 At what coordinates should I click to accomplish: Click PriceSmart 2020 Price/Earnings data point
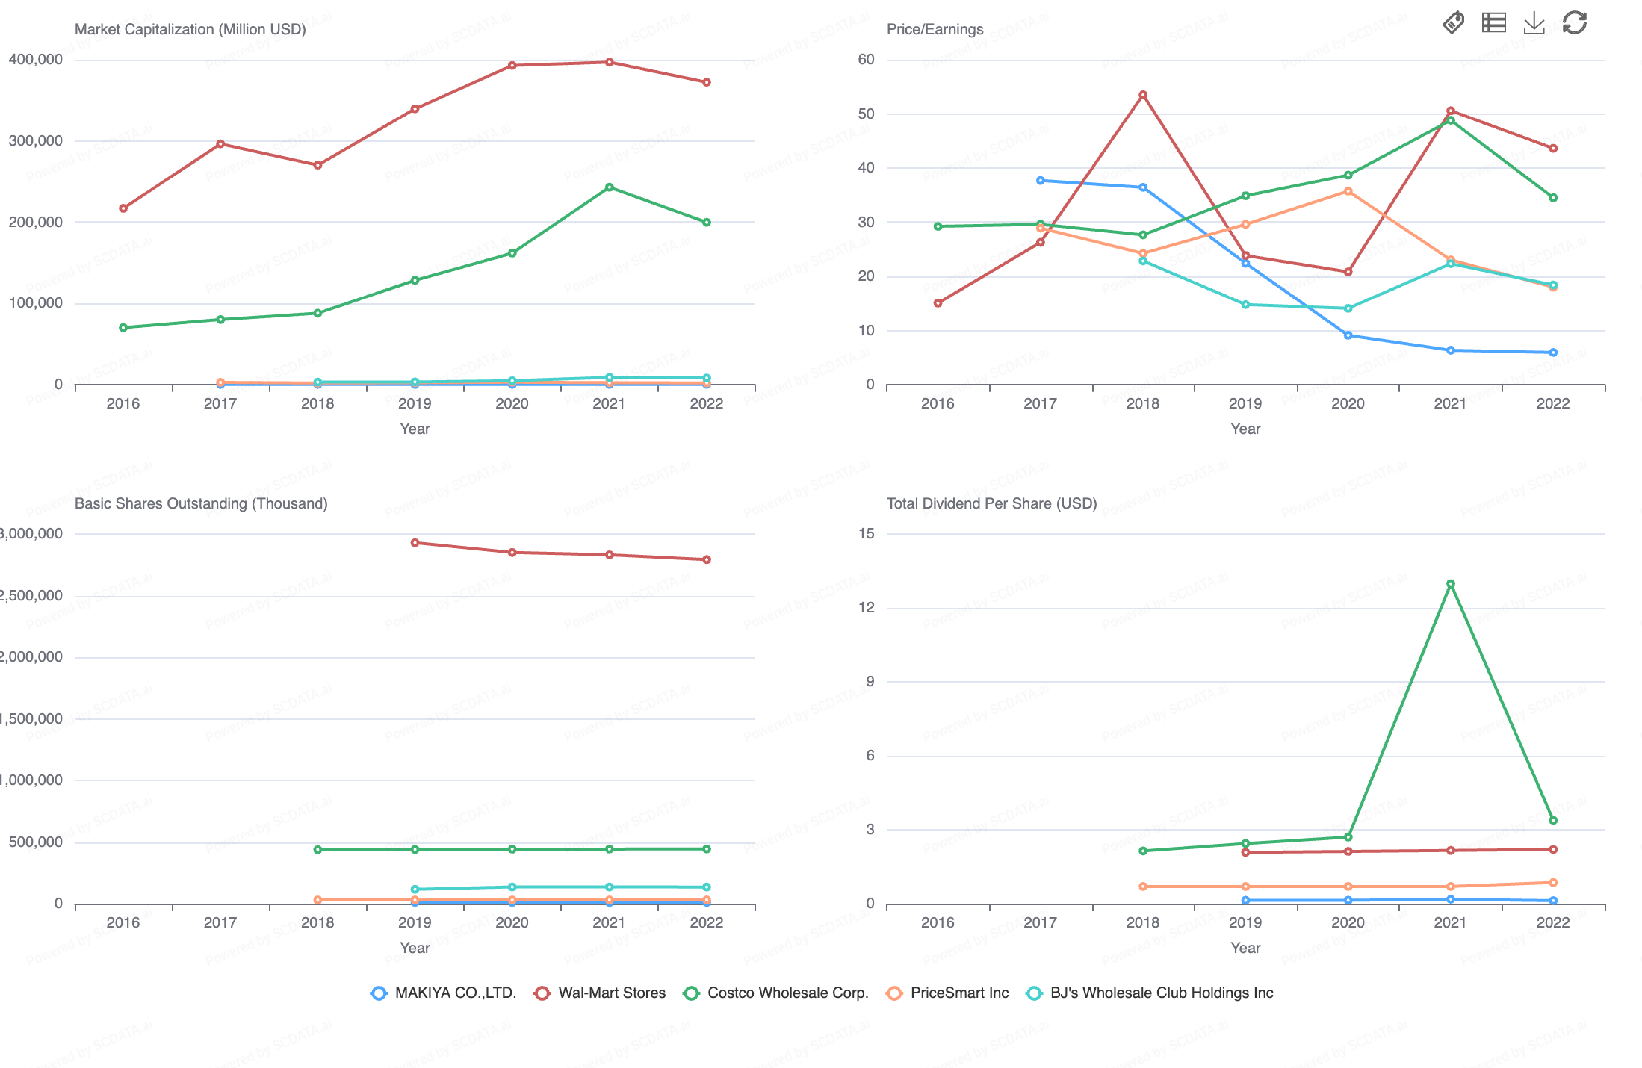coord(1348,191)
